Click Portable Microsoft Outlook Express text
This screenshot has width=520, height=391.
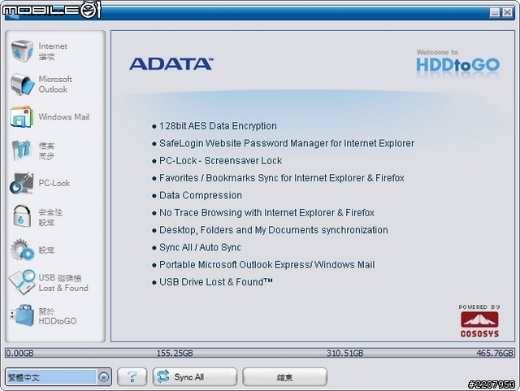pos(267,264)
